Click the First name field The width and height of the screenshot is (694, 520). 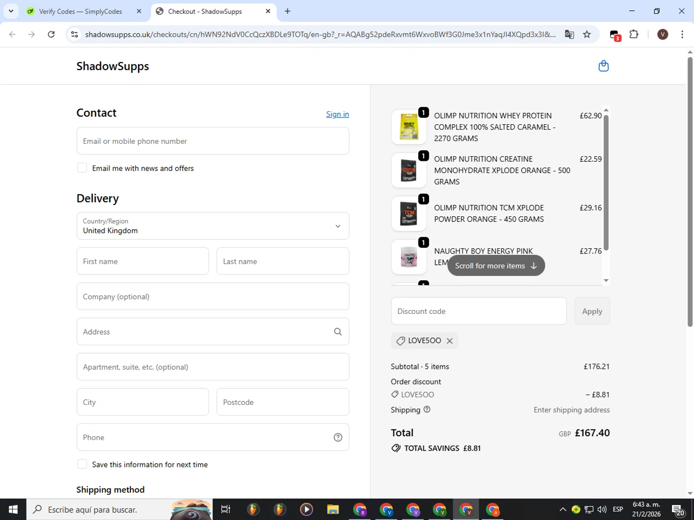coord(143,261)
